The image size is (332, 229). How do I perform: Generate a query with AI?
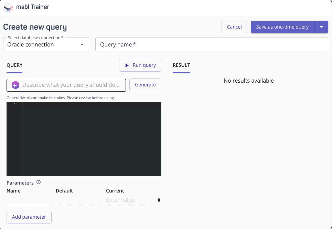click(145, 85)
